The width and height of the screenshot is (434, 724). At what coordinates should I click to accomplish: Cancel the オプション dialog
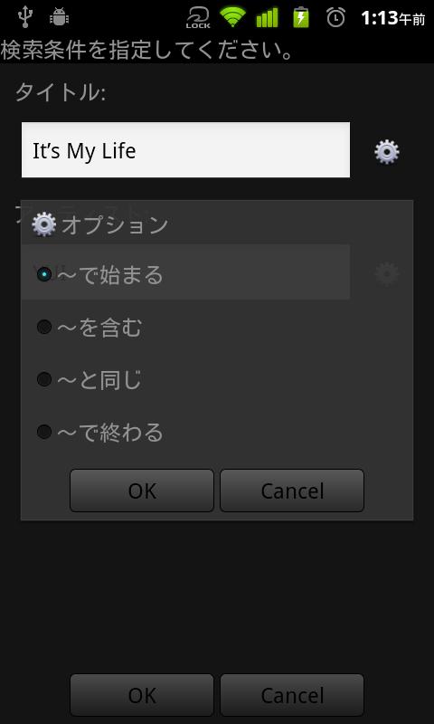(292, 491)
